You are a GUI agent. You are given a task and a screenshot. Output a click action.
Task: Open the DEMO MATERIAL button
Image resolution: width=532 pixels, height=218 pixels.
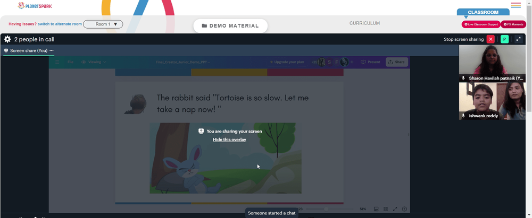click(230, 26)
